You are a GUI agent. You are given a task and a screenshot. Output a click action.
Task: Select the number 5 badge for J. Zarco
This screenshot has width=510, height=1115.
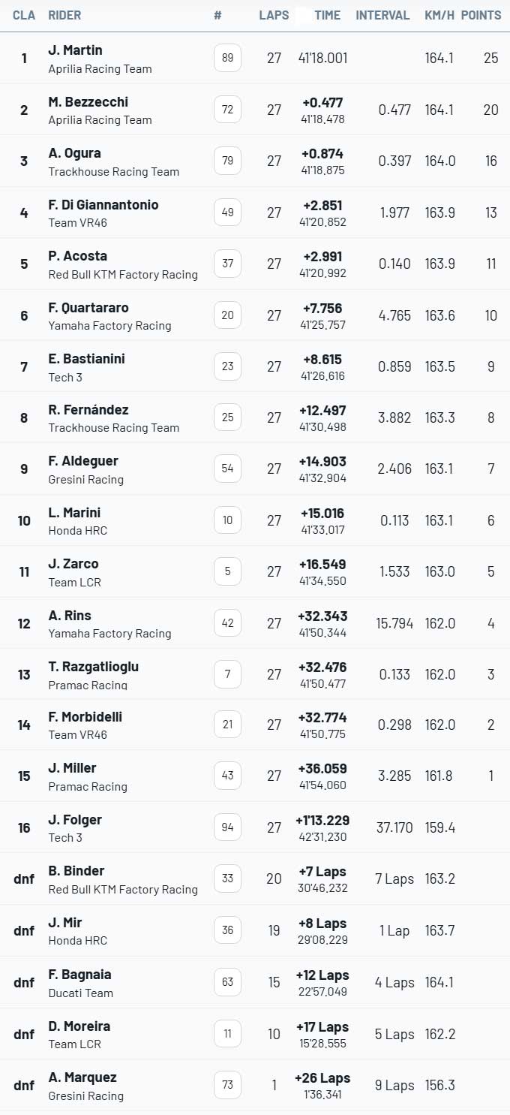click(227, 571)
